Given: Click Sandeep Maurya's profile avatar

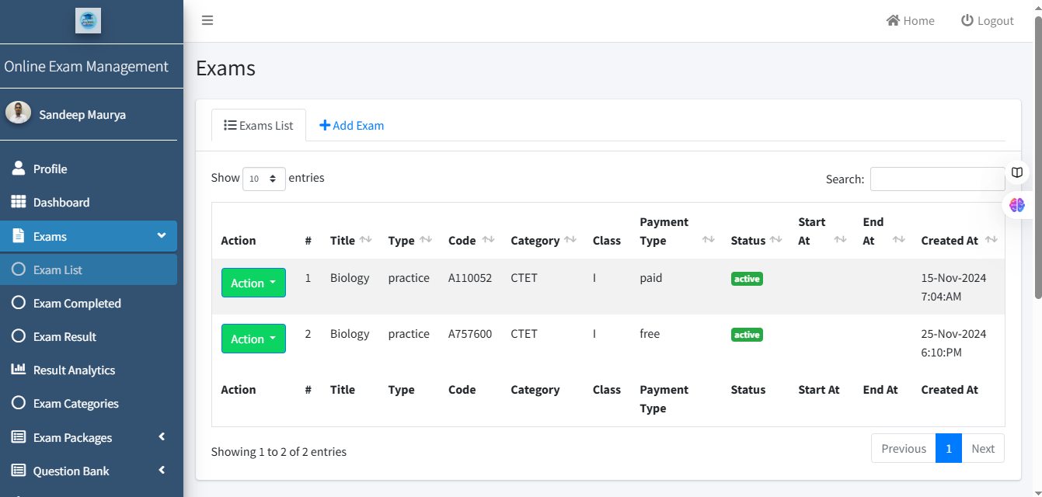Looking at the screenshot, I should pyautogui.click(x=19, y=113).
